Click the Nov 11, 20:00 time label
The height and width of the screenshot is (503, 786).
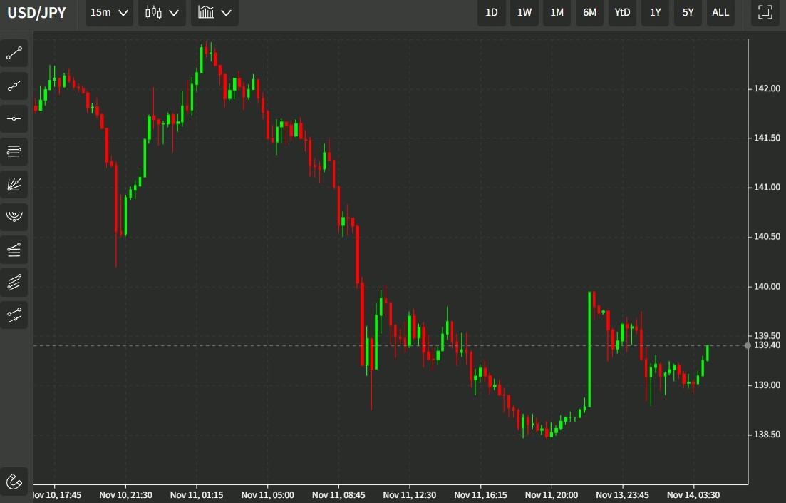[552, 495]
